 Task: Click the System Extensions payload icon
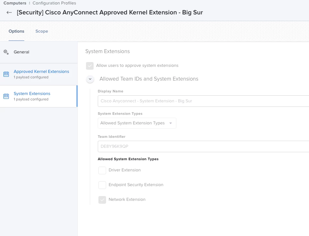pos(6,96)
